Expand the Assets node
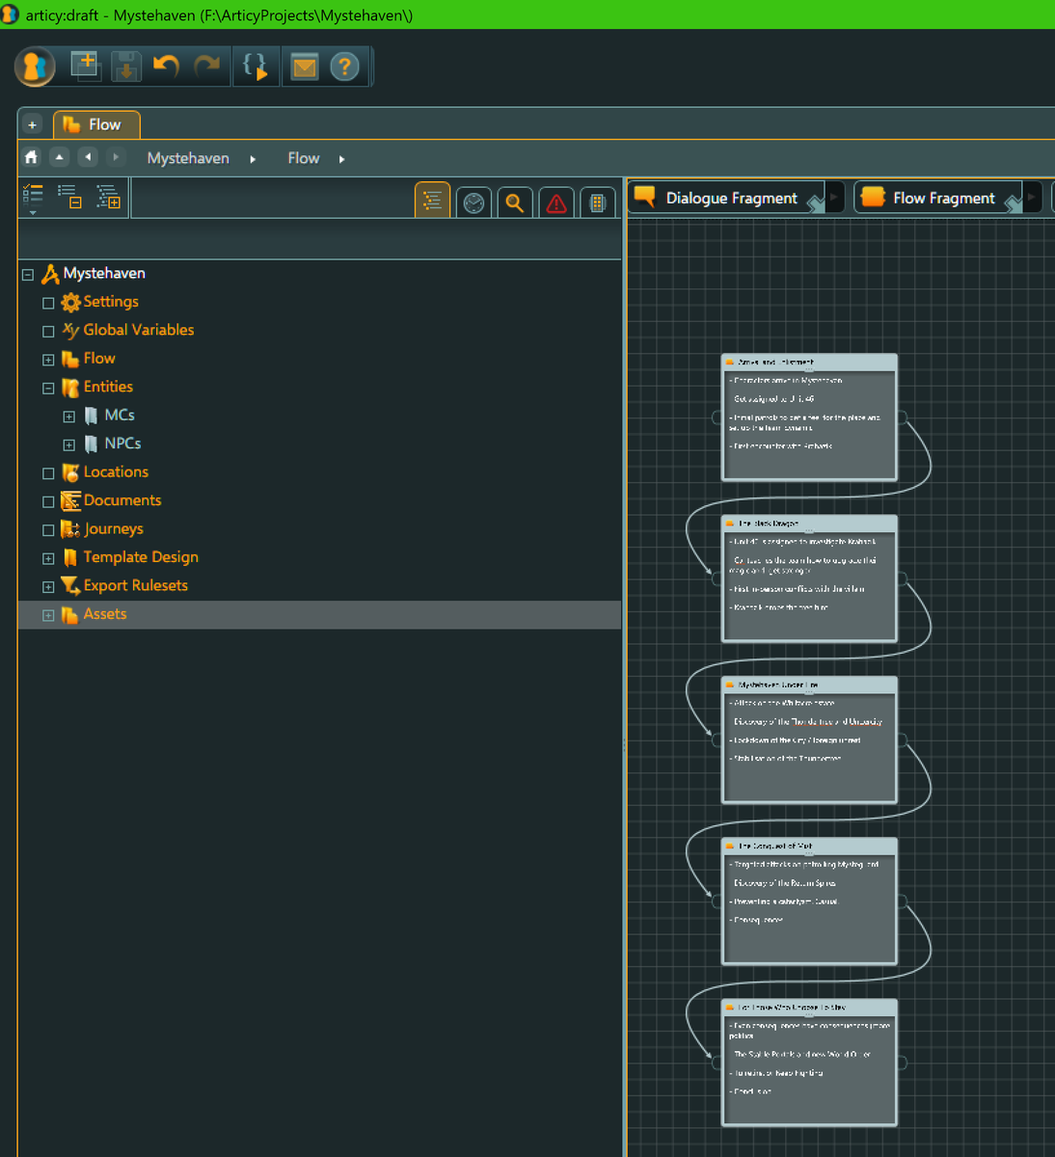This screenshot has height=1157, width=1055. tap(48, 615)
